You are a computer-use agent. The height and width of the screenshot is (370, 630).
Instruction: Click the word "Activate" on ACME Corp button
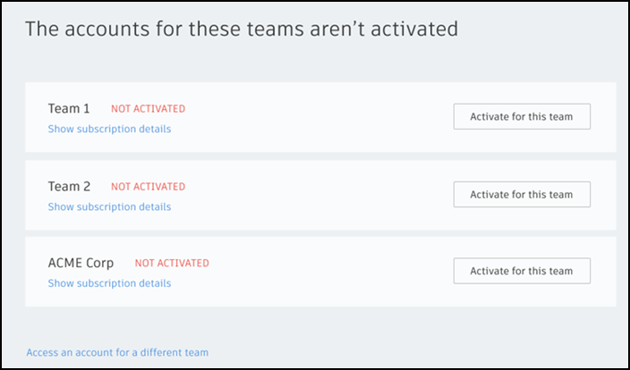point(488,271)
